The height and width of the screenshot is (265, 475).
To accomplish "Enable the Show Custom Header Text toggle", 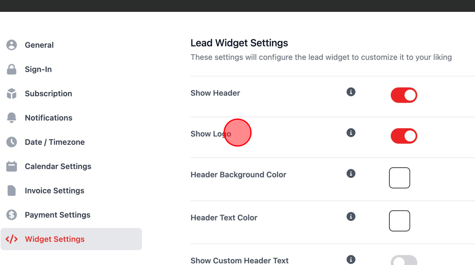I will coord(404,260).
